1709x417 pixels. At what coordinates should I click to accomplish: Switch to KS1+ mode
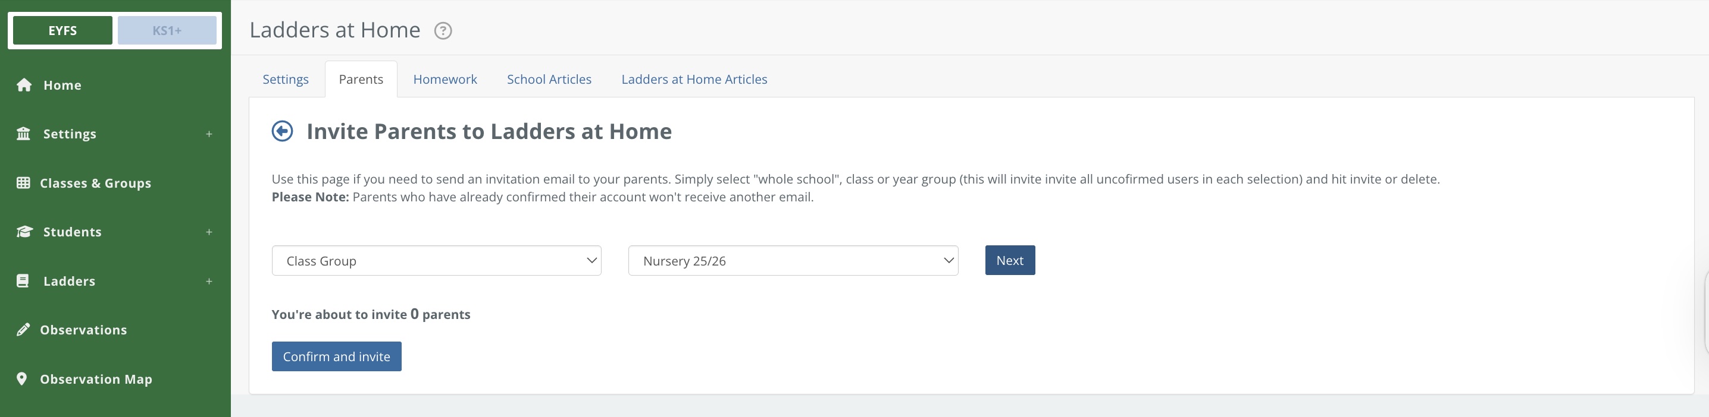coord(167,30)
